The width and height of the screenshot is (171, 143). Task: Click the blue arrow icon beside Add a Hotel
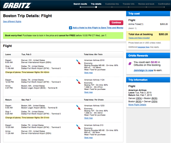[x=70, y=28]
